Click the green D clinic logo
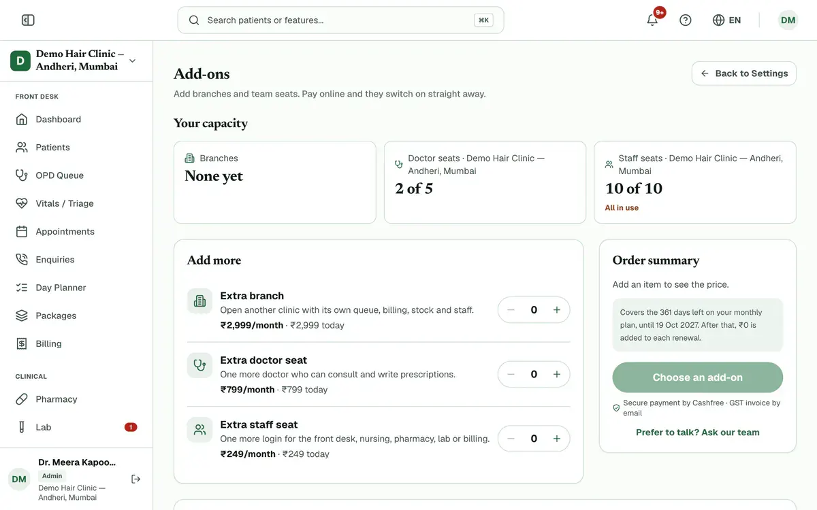Viewport: 817px width, 510px height. (x=20, y=61)
